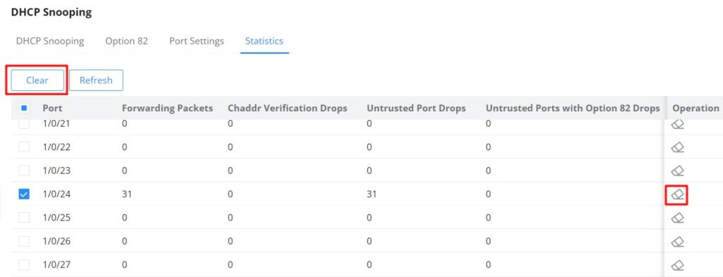Viewport: 723px width, 277px height.
Task: Check the box for port 1/0/21
Action: pos(24,124)
